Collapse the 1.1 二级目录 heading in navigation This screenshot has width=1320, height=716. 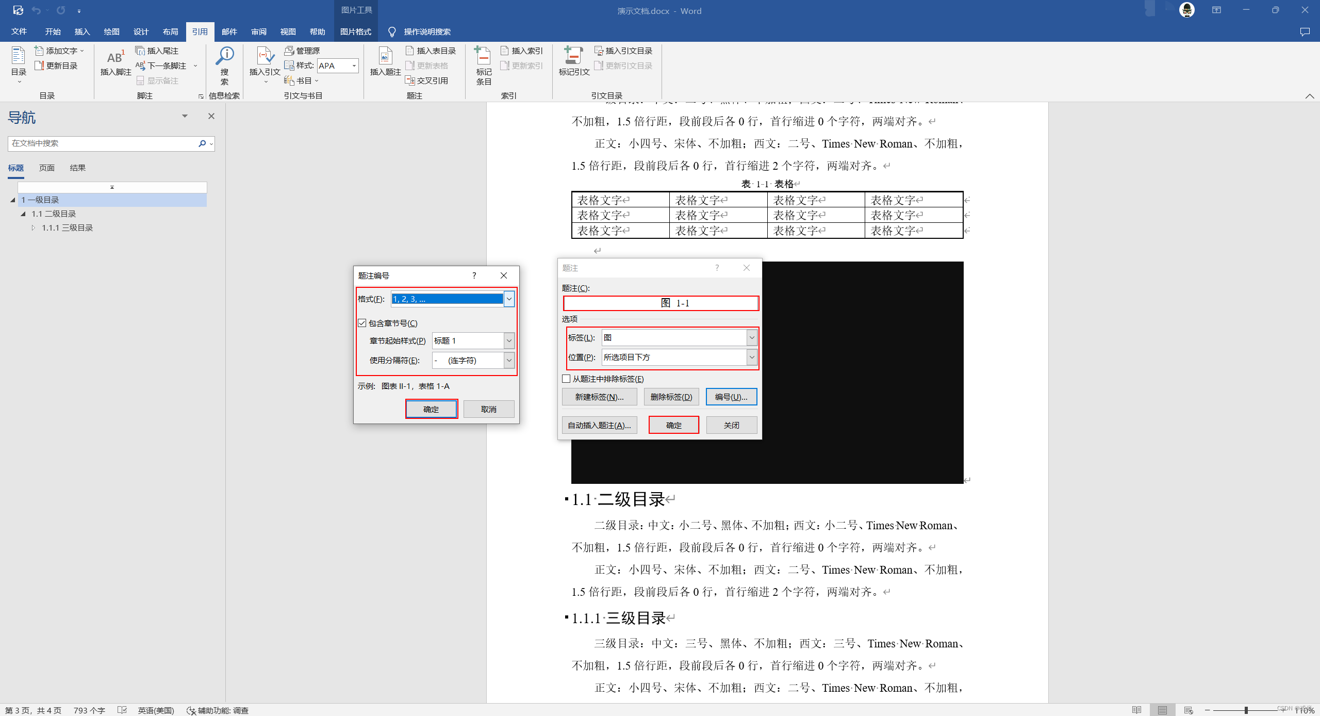point(23,214)
